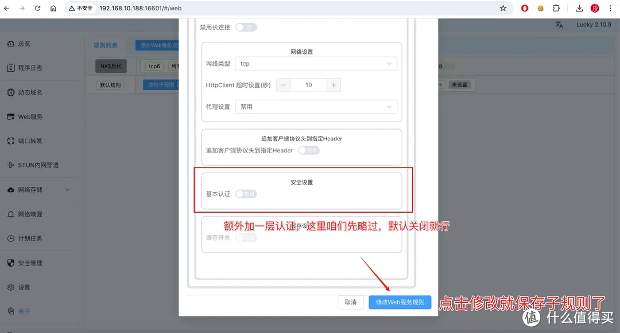Open the browser home page
This screenshot has width=620, height=333.
click(x=53, y=8)
